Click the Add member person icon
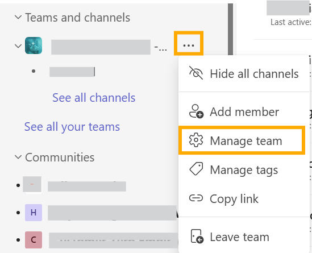Viewport: 312px width, 253px height. (x=196, y=111)
